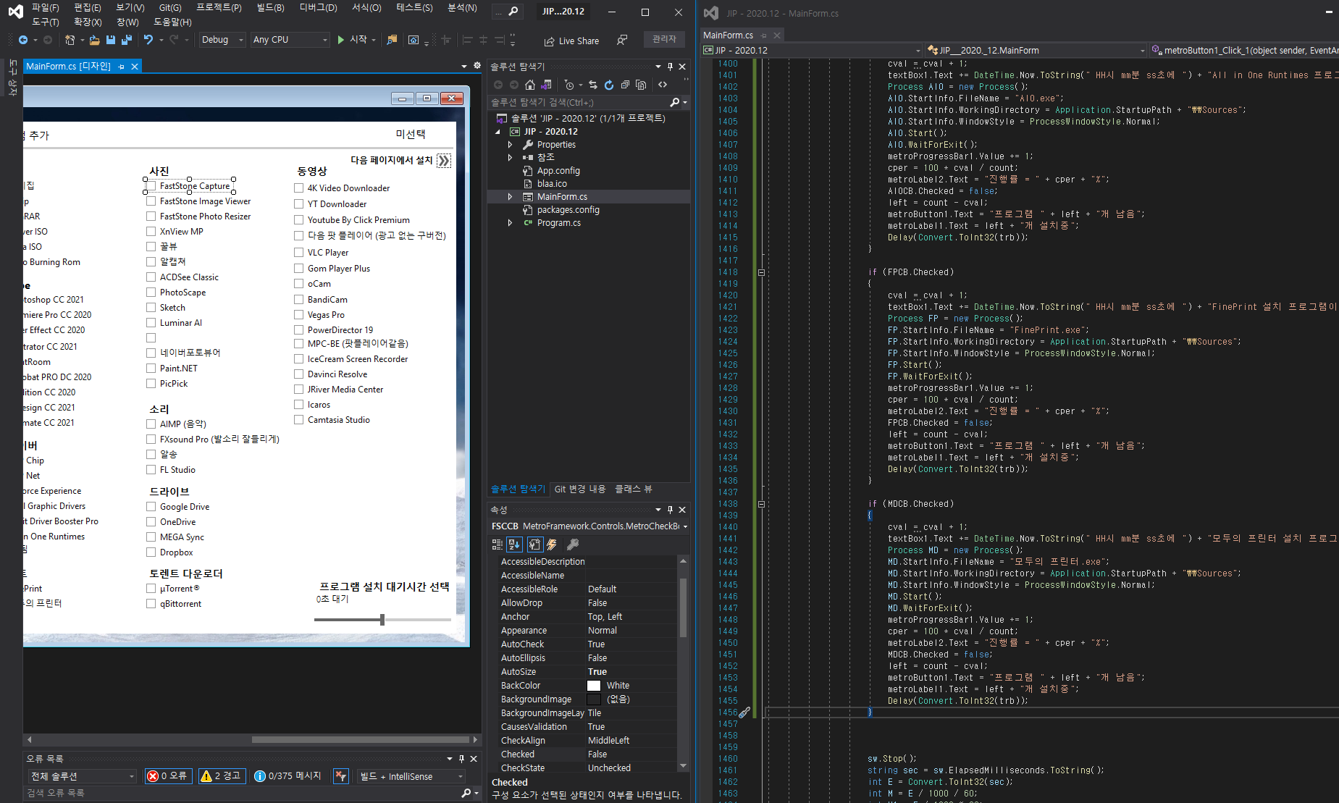Screen dimensions: 1339x803
Task: Click the green Start debugging play icon
Action: [341, 40]
